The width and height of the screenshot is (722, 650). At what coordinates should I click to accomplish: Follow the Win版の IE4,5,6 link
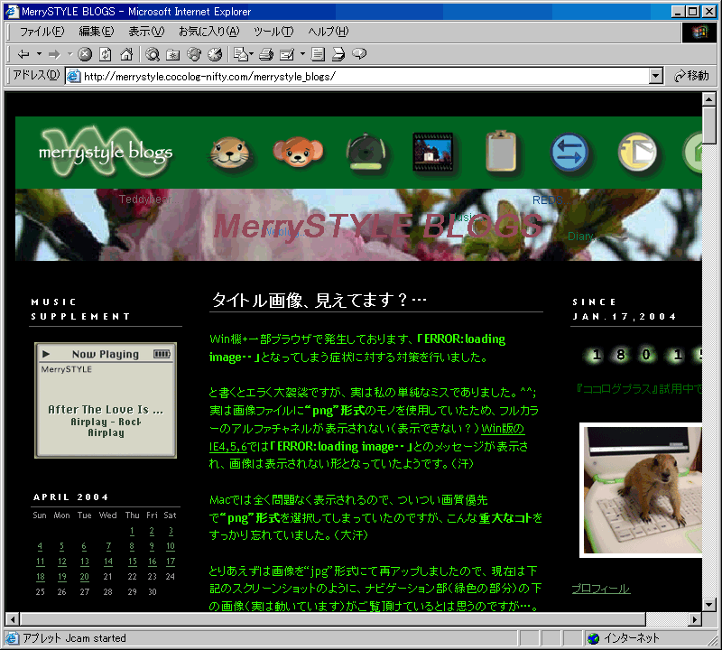coord(503,429)
